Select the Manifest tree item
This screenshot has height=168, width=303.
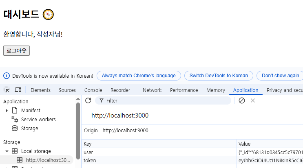(31, 111)
